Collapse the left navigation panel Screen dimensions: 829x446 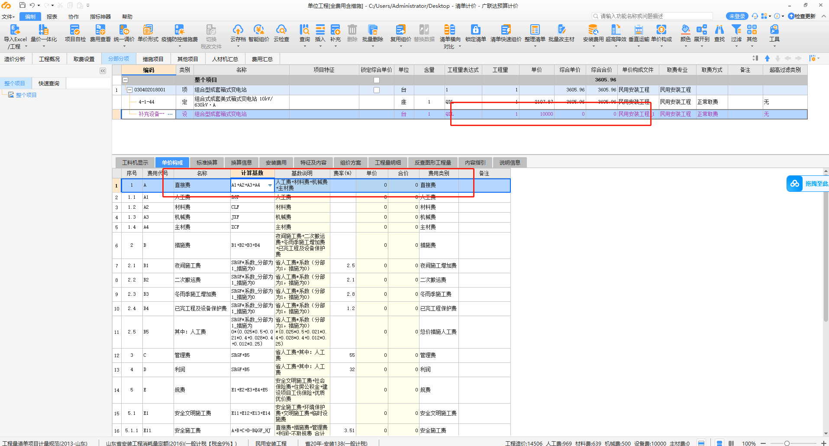tap(103, 71)
